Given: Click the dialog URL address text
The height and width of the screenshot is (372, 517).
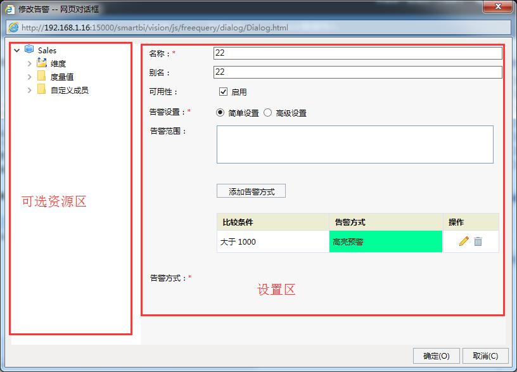Looking at the screenshot, I should pyautogui.click(x=155, y=28).
